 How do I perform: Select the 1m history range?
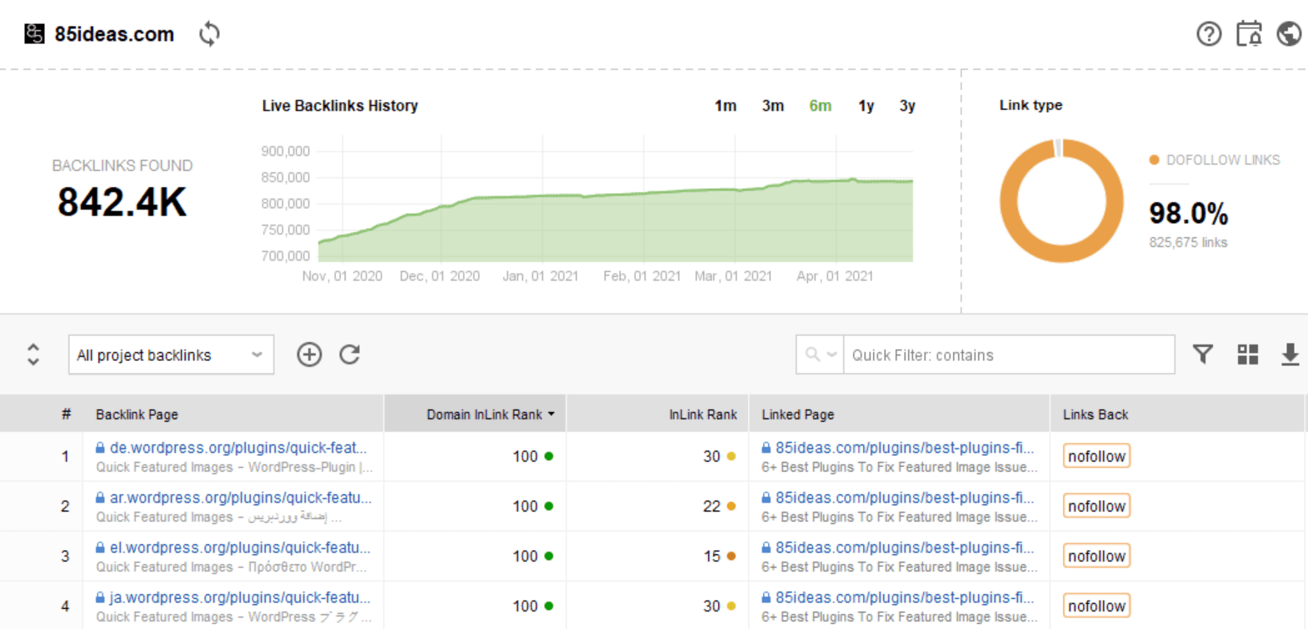pos(726,106)
